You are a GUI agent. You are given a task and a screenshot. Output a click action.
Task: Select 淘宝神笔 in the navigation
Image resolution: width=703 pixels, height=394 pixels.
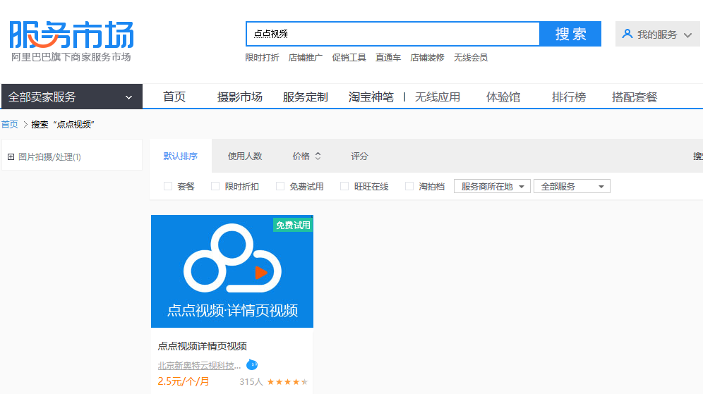[x=371, y=97]
